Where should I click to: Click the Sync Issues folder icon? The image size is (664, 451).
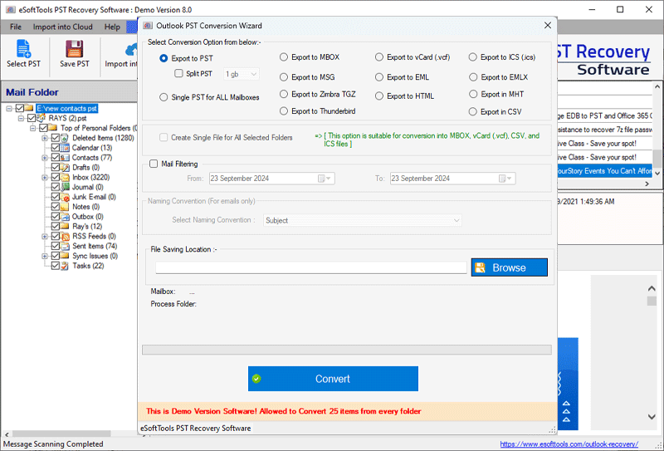65,256
